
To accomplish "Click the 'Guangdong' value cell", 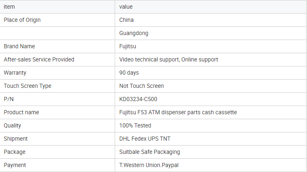I will pos(134,33).
